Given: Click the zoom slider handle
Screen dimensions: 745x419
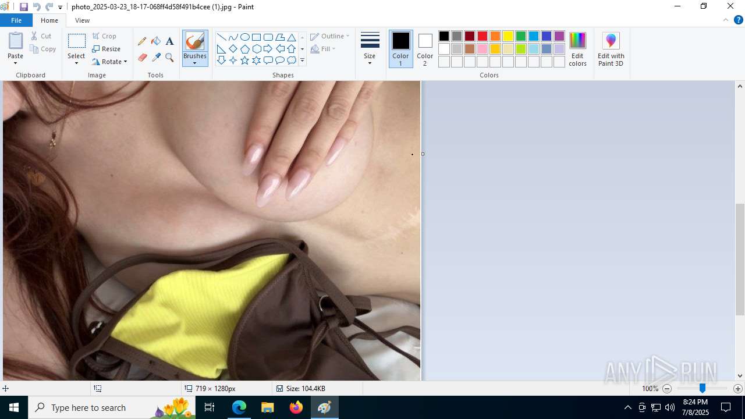Looking at the screenshot, I should point(702,389).
